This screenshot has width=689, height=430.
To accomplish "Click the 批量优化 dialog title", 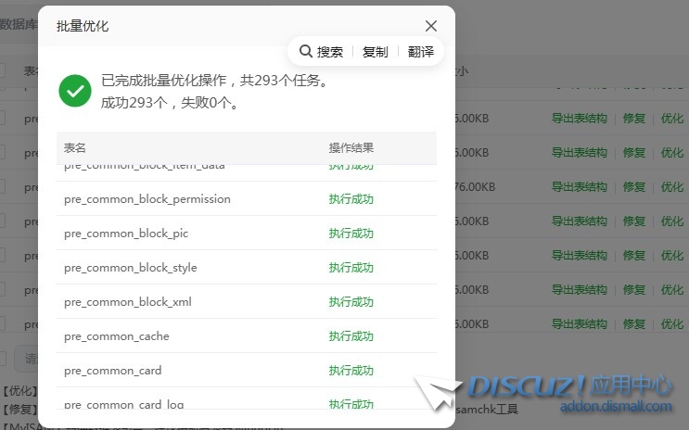I will pos(83,26).
